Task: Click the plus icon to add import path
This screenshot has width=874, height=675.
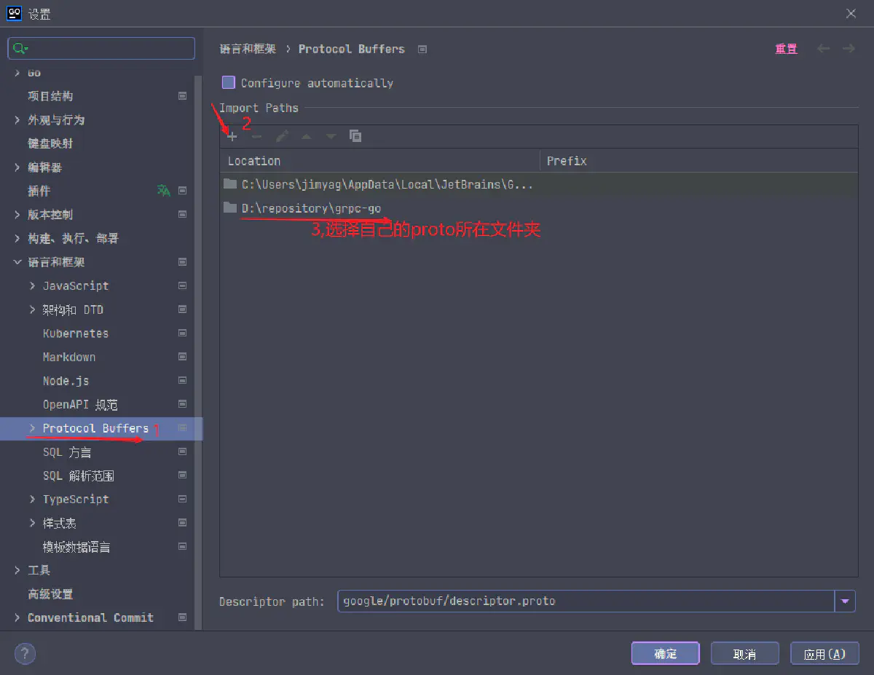Action: (x=232, y=136)
